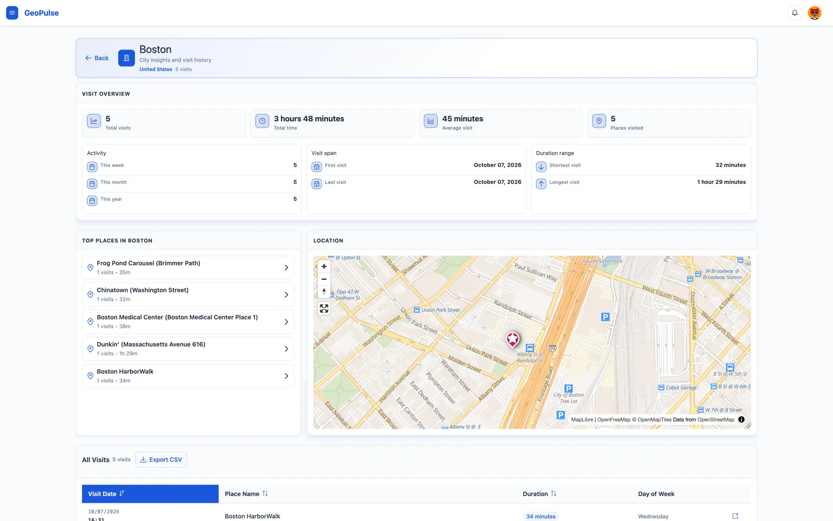Expand Boston Medical Center place details
The height and width of the screenshot is (521, 833).
click(286, 322)
